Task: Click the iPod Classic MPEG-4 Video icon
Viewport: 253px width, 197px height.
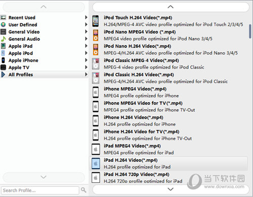Action: (x=96, y=64)
